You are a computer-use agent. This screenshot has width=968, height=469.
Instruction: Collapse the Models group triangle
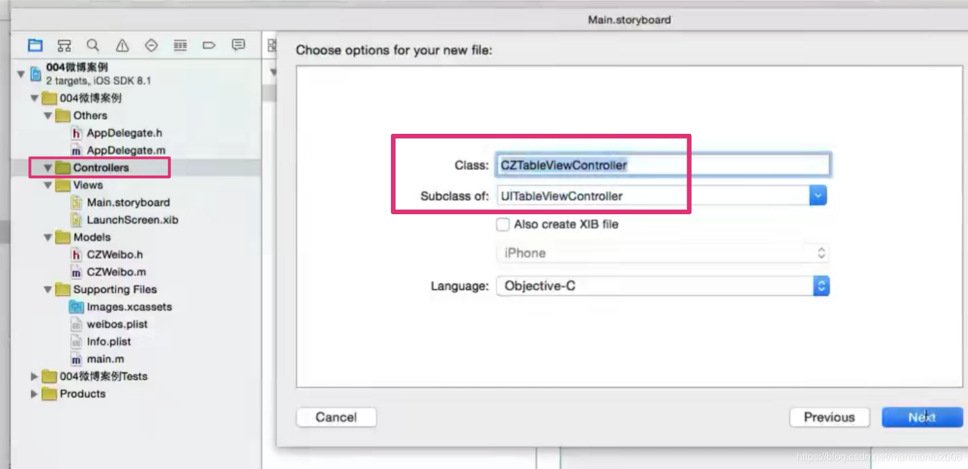[x=48, y=237]
